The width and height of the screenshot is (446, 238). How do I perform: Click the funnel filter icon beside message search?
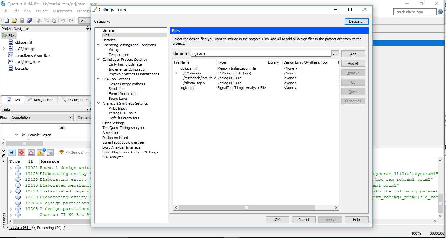click(x=62, y=152)
